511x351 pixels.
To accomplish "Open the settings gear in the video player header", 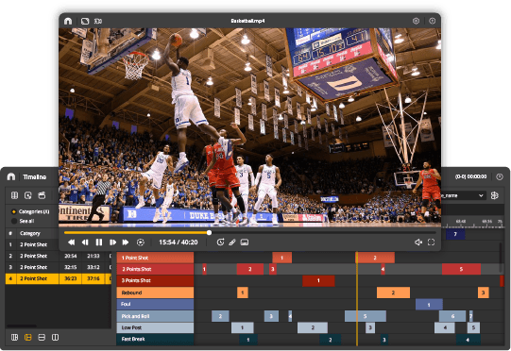I will [x=416, y=21].
